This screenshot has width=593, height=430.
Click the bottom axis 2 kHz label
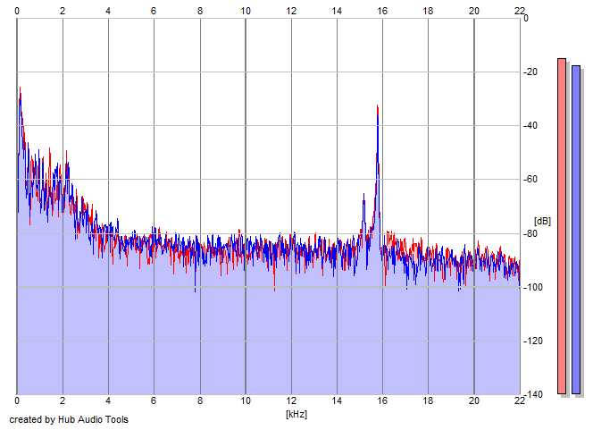click(63, 400)
